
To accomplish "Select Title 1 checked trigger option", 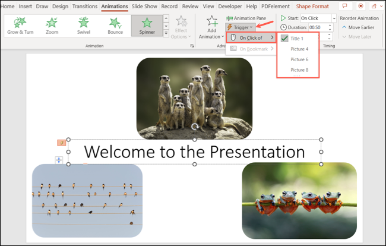I will [x=298, y=39].
